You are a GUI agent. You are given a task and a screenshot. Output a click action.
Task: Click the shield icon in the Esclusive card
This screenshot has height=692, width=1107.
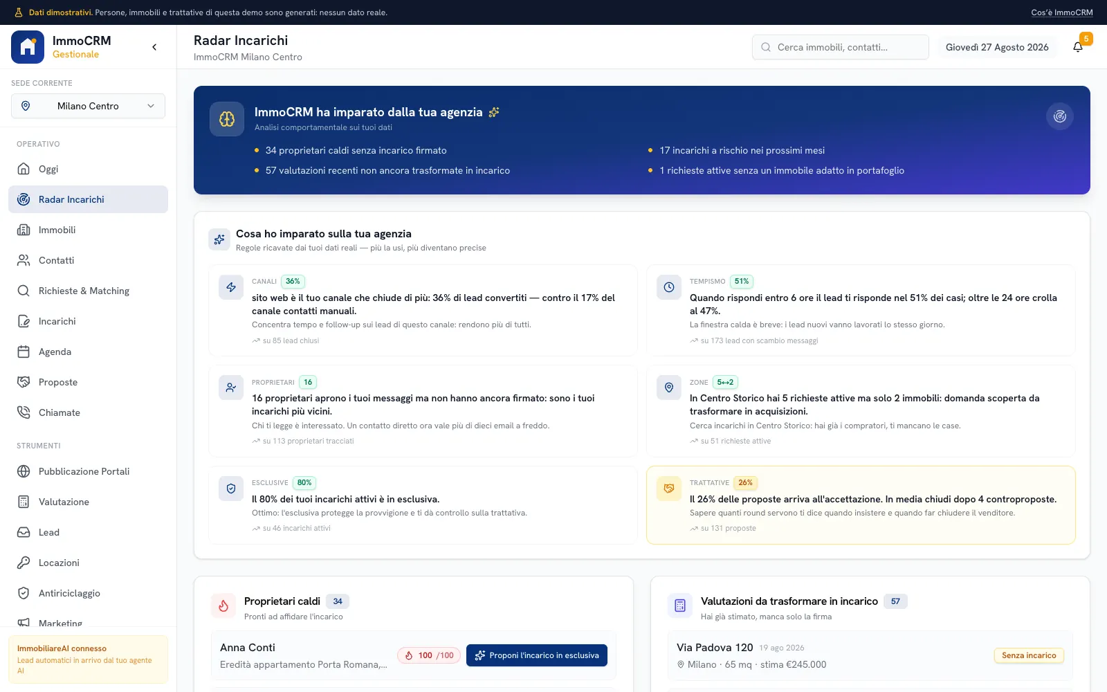pos(231,489)
